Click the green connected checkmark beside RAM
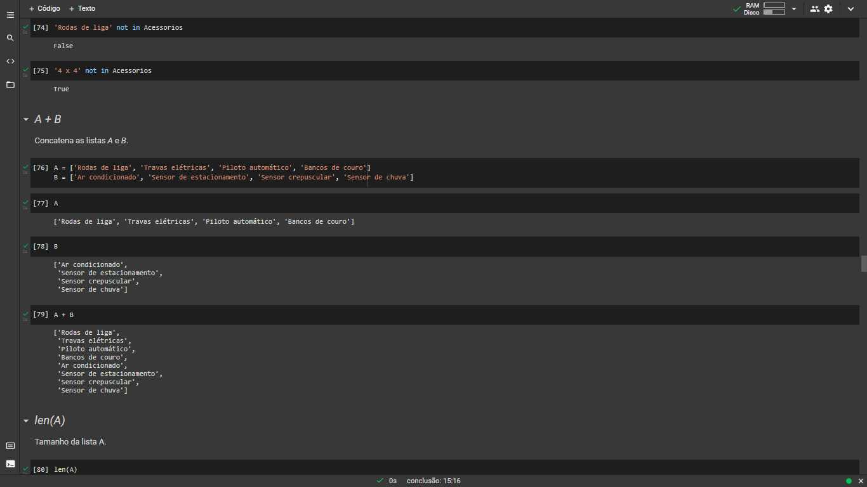Screen dimensions: 867x487 point(736,9)
